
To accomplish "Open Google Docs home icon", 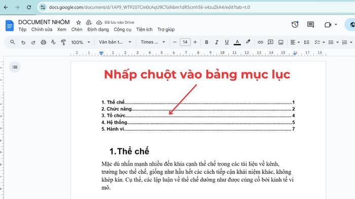I will [x=10, y=25].
